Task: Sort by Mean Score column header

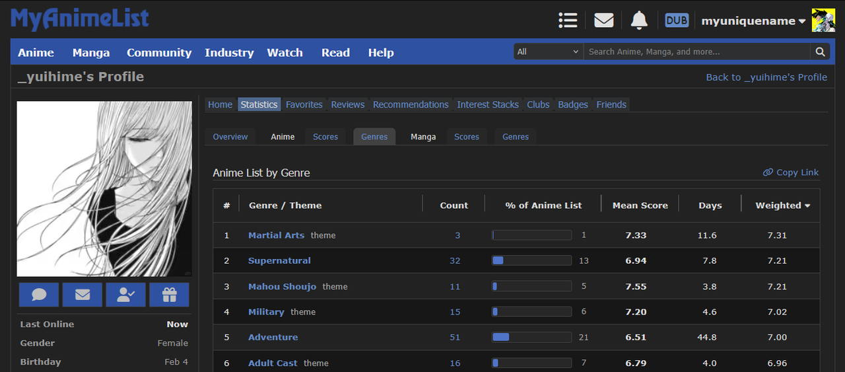Action: tap(640, 205)
